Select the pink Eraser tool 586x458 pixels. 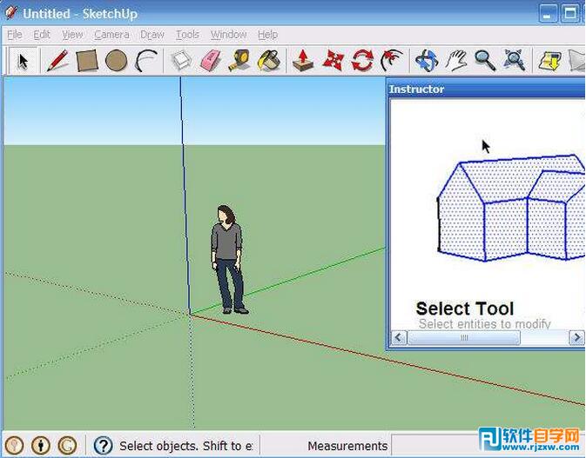tap(211, 61)
